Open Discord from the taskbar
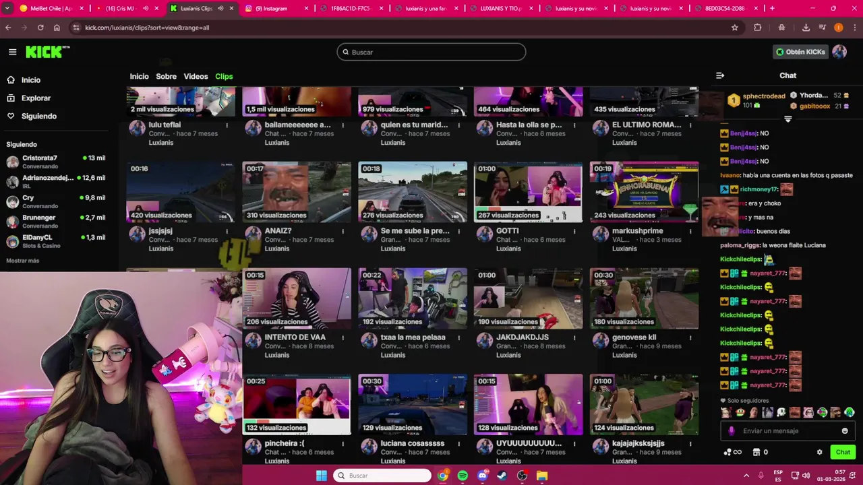Image resolution: width=863 pixels, height=485 pixels. (482, 476)
